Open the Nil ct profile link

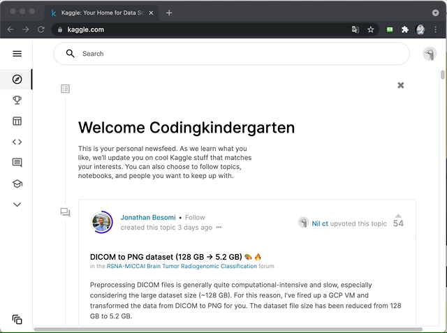(x=320, y=223)
